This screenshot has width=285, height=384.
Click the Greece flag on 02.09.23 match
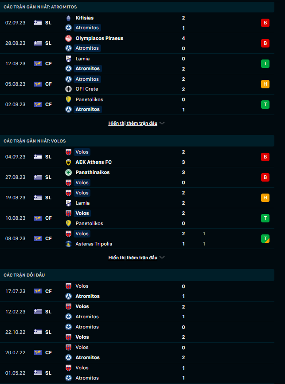[x=38, y=23]
